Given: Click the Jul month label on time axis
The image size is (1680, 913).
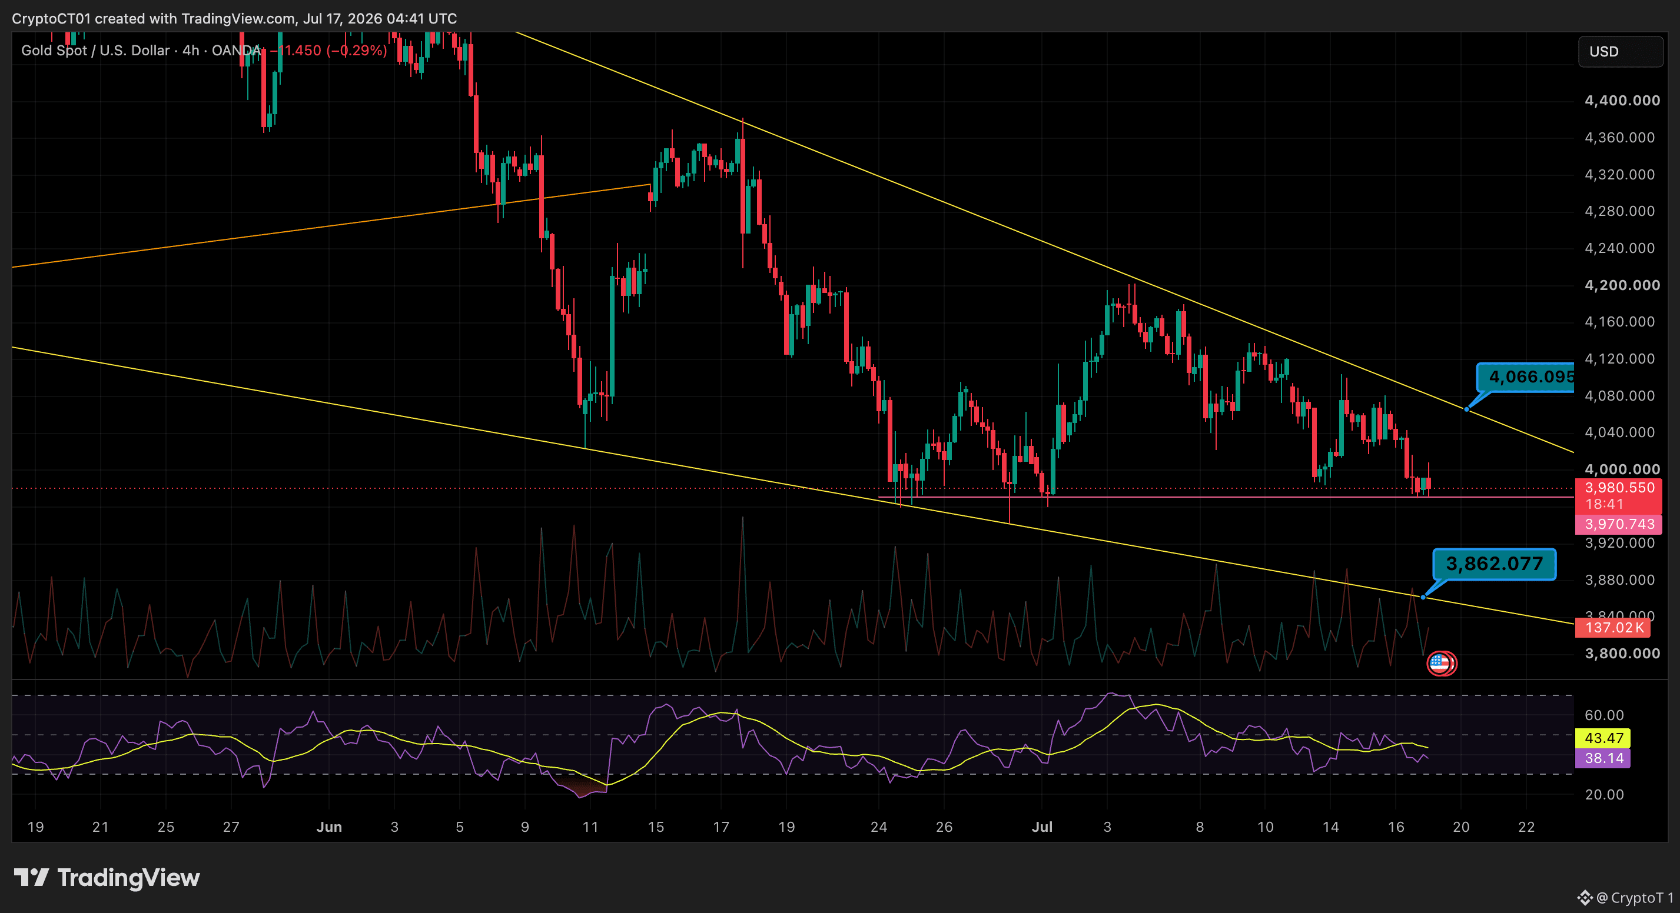Looking at the screenshot, I should 1042,827.
